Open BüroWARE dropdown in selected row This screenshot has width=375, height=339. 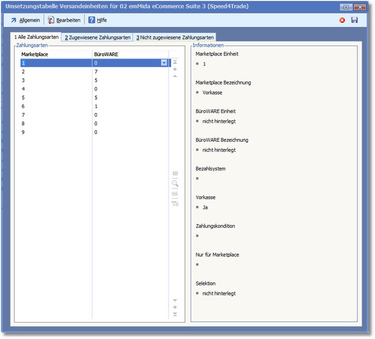164,63
